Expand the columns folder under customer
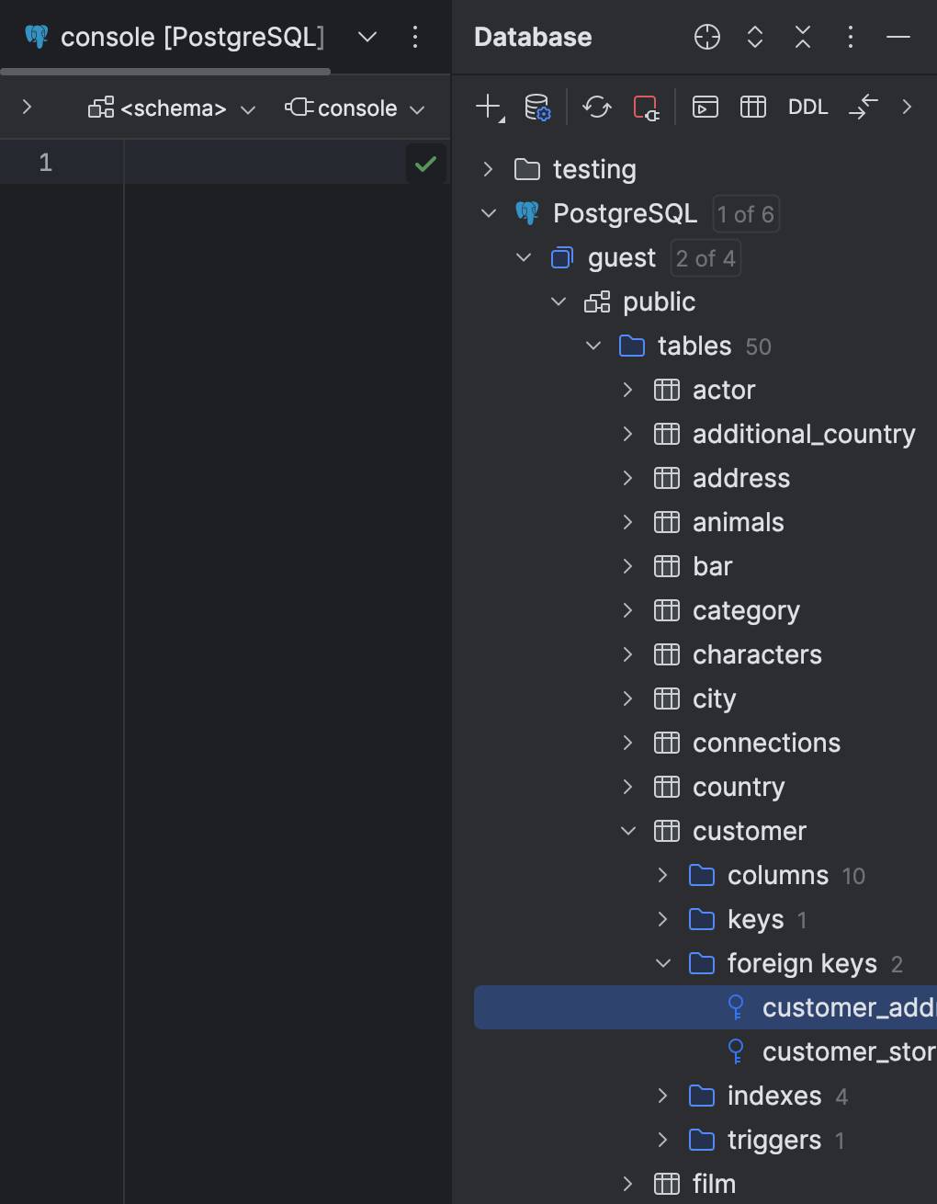 [662, 875]
